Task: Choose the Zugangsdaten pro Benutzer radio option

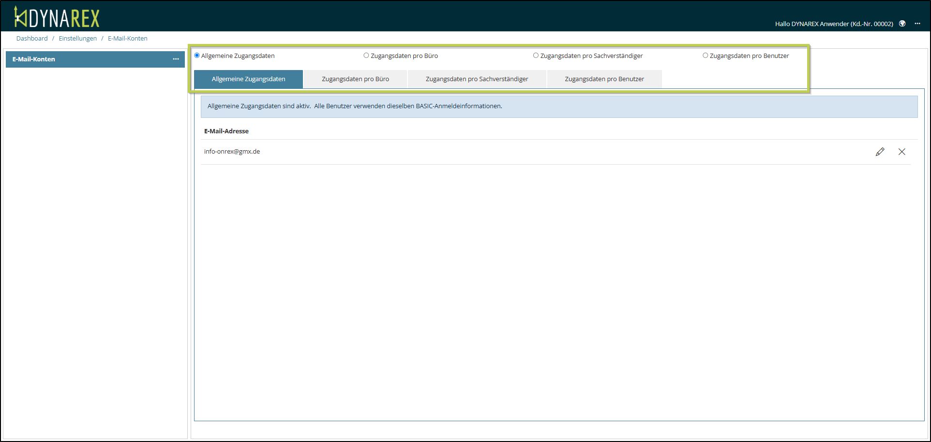Action: (x=705, y=56)
